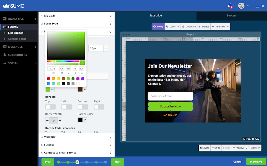Click the Next button
The width and height of the screenshot is (267, 166).
tap(118, 162)
